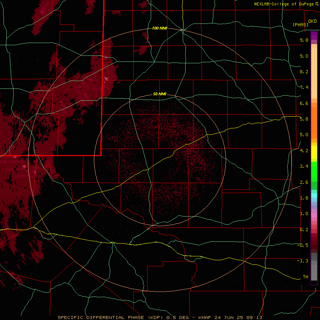Image resolution: width=320 pixels, height=320 pixels.
Task: Click the (KDP) abbreviation in the caption
Action: (155, 318)
